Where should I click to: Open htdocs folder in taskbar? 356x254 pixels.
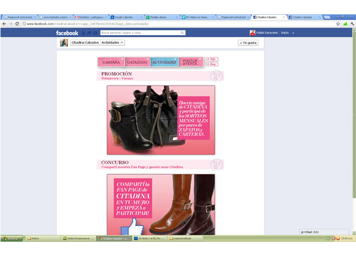[x=42, y=238]
